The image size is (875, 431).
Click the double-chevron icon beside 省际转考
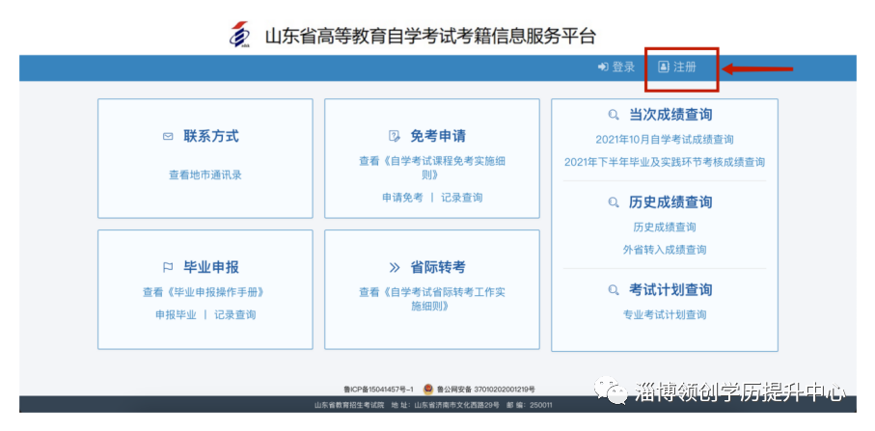tap(395, 268)
